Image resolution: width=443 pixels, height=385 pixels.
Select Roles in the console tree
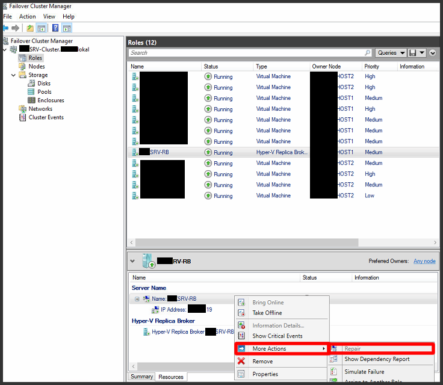tap(35, 58)
